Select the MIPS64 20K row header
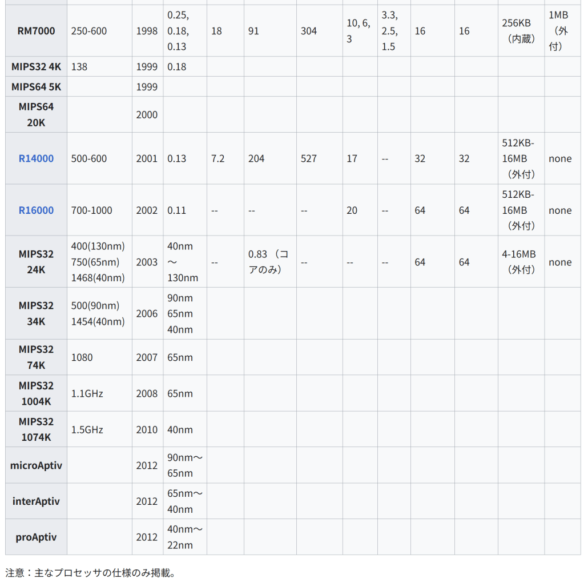Image resolution: width=584 pixels, height=582 pixels. point(36,114)
